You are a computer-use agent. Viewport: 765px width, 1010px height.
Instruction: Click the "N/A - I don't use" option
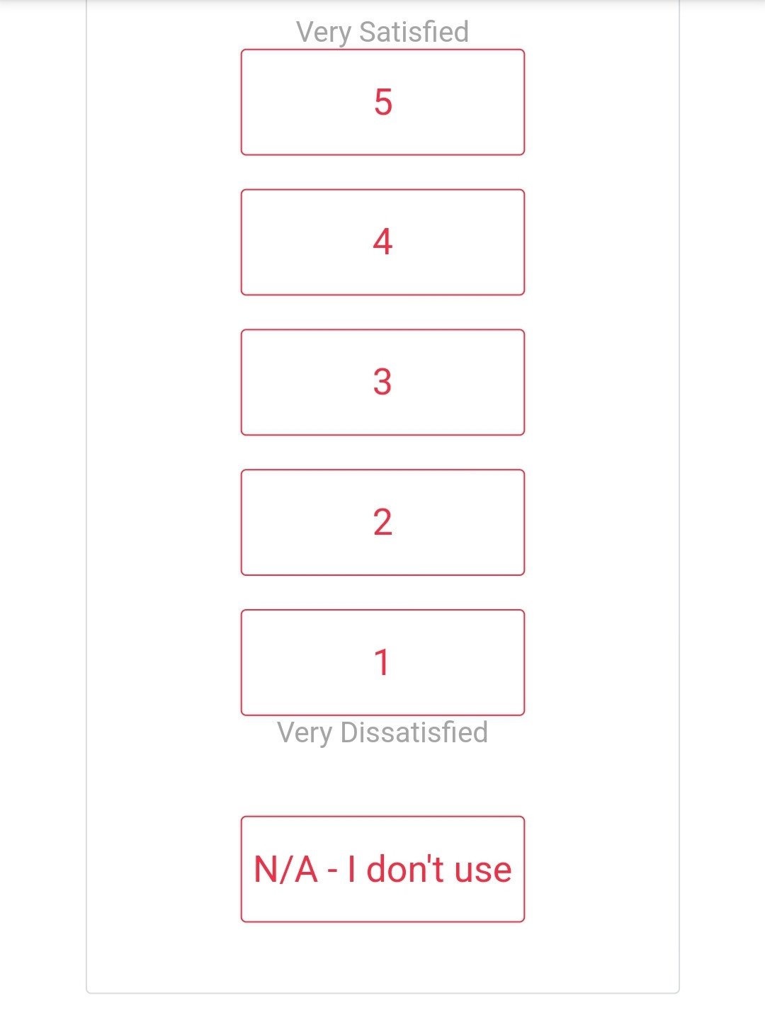coord(382,869)
